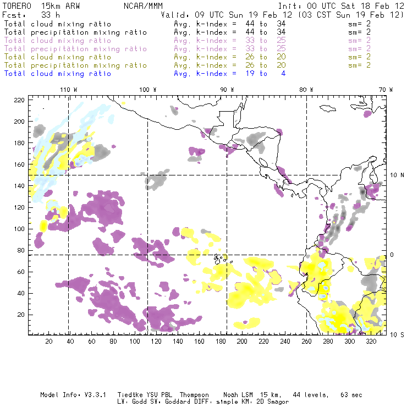Click the 'Model Info: V3.3.1' footer text
The width and height of the screenshot is (407, 407).
pyautogui.click(x=73, y=395)
